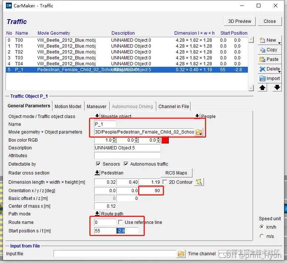287x263 pixels.
Task: Select traffic object T03 row
Action: [x=127, y=58]
